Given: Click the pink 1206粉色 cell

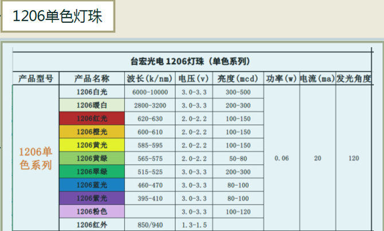Looking at the screenshot, I should click(92, 212).
